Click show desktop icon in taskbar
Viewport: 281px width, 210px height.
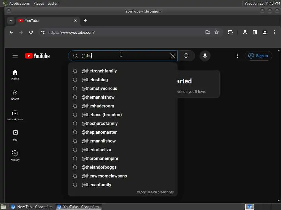tap(3, 207)
